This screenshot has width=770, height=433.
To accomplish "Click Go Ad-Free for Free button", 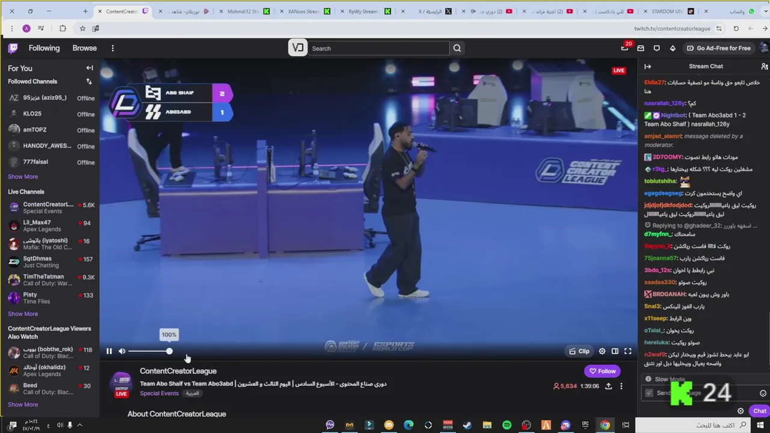I will [x=719, y=48].
